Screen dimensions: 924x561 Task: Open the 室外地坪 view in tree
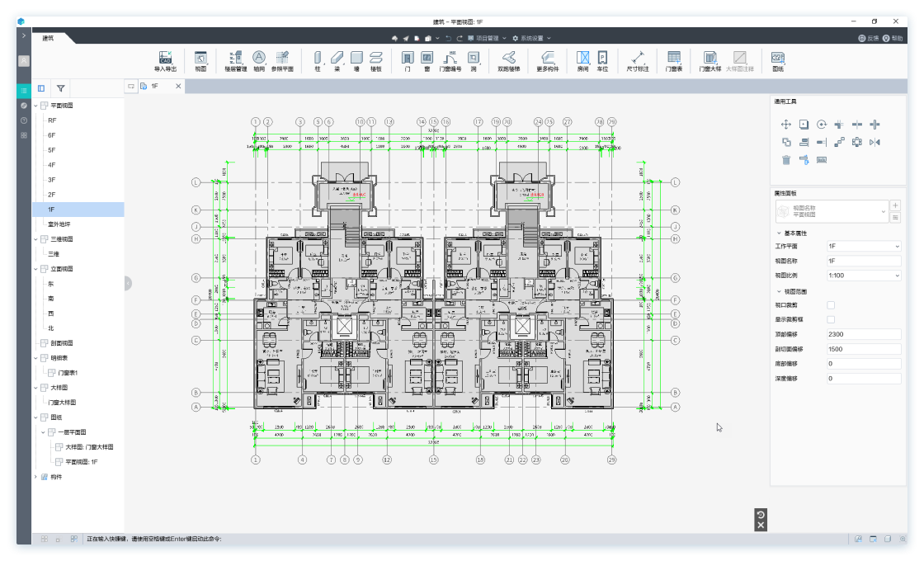click(59, 224)
